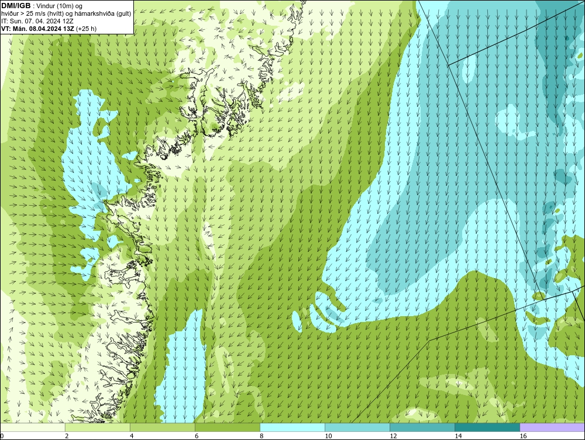This screenshot has width=585, height=440.
Task: Click the legend tick label '4'
Action: pos(132,436)
